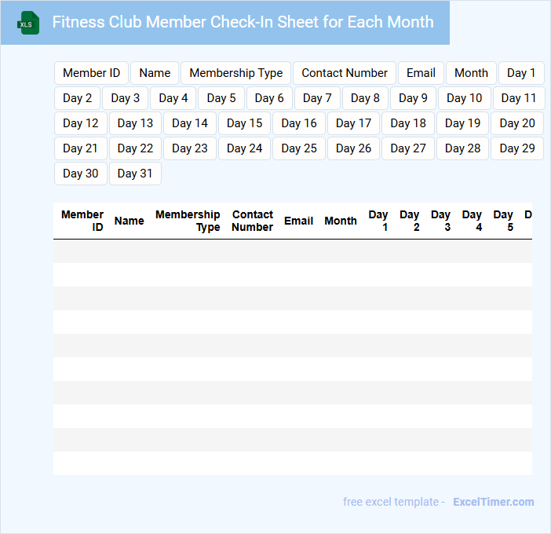This screenshot has width=551, height=534.
Task: Select the Email tag
Action: click(x=421, y=73)
